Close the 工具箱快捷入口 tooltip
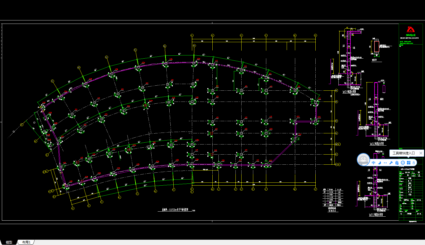This screenshot has width=425, height=245. (x=420, y=153)
